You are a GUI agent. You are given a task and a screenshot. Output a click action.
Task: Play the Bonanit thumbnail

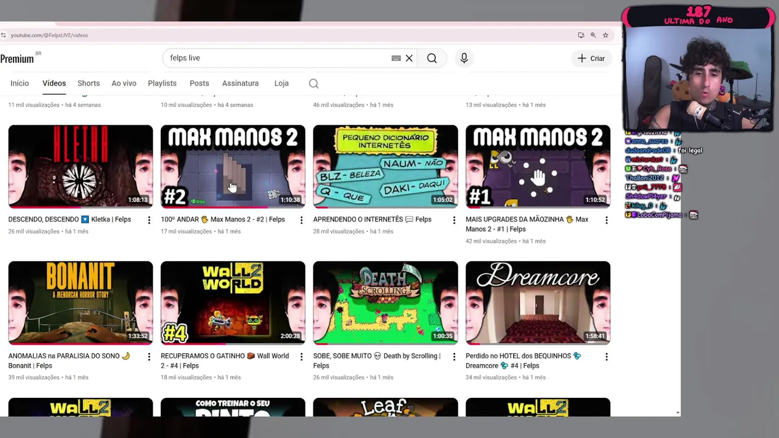tap(80, 302)
